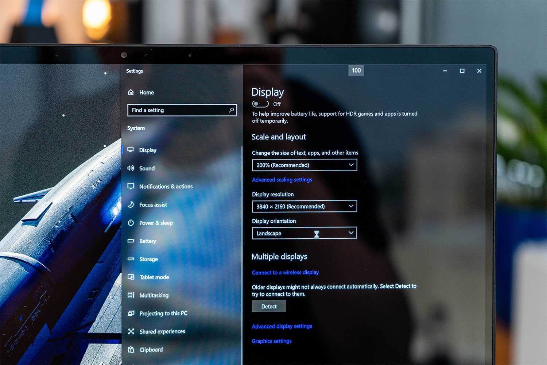
Task: Open Advanced display settings link
Action: pos(282,326)
